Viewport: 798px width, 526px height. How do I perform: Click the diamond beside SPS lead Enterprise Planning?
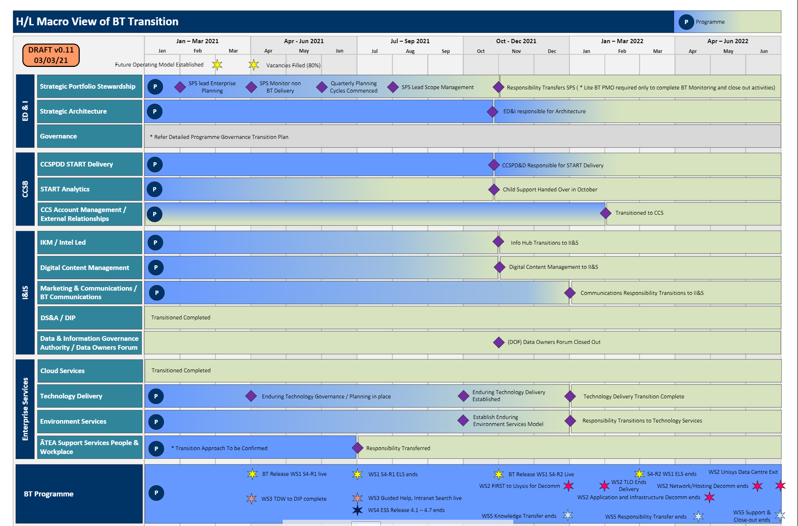pyautogui.click(x=180, y=87)
